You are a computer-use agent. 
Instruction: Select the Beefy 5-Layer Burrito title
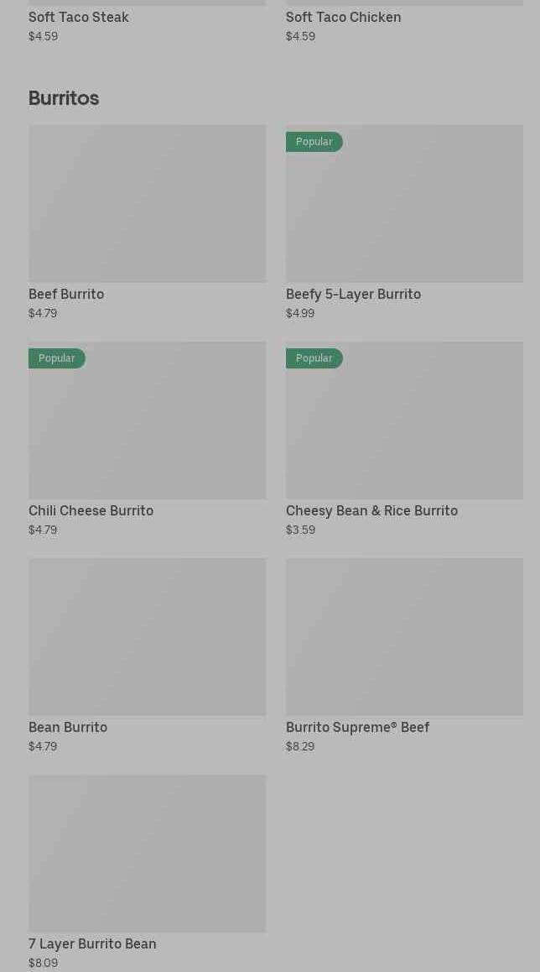click(353, 294)
